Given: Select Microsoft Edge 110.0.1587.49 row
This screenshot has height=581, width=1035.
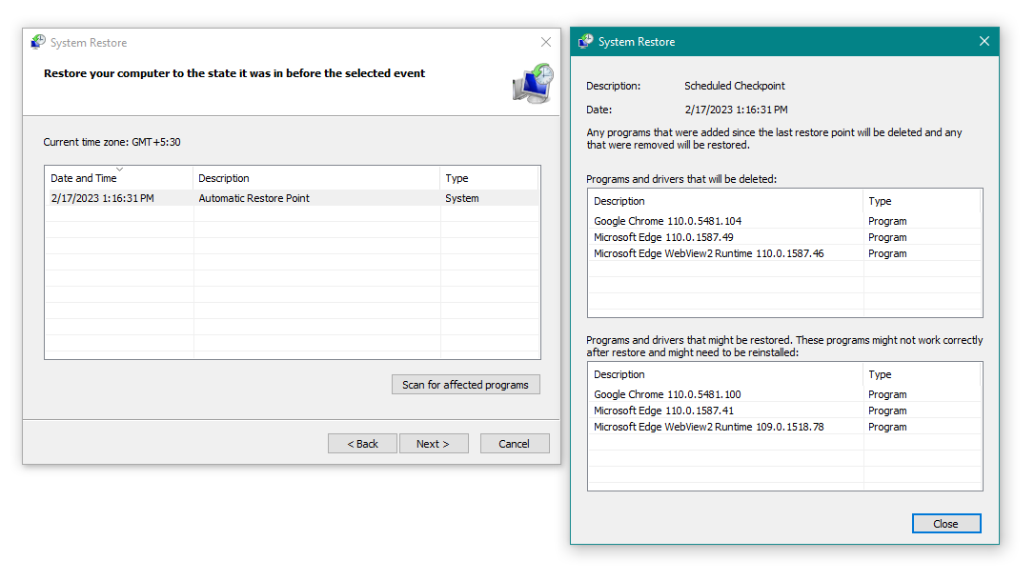Looking at the screenshot, I should [784, 237].
